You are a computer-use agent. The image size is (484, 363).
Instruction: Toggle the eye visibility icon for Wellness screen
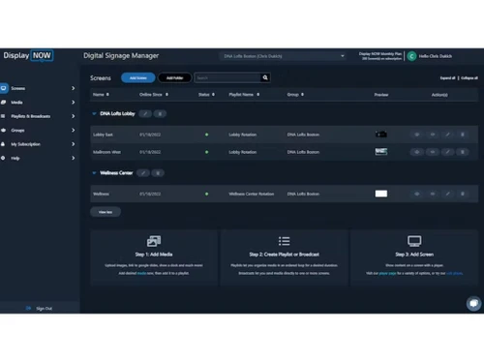point(417,194)
